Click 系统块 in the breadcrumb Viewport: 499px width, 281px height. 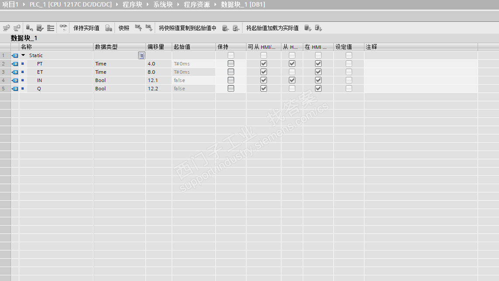coord(163,4)
